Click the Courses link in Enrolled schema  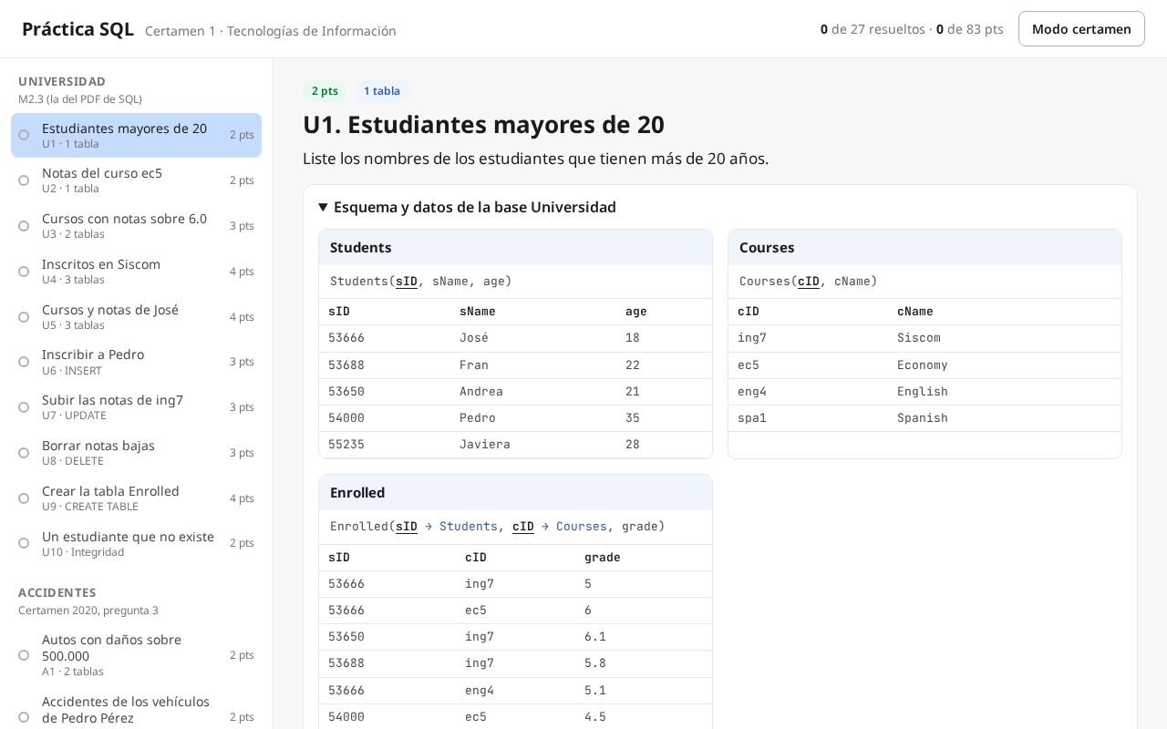pos(582,527)
